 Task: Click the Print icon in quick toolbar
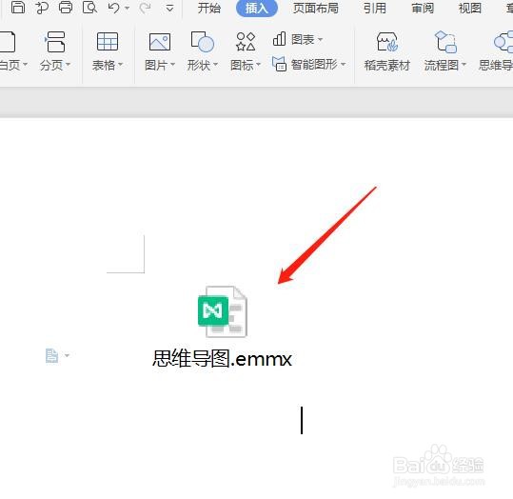[x=66, y=8]
